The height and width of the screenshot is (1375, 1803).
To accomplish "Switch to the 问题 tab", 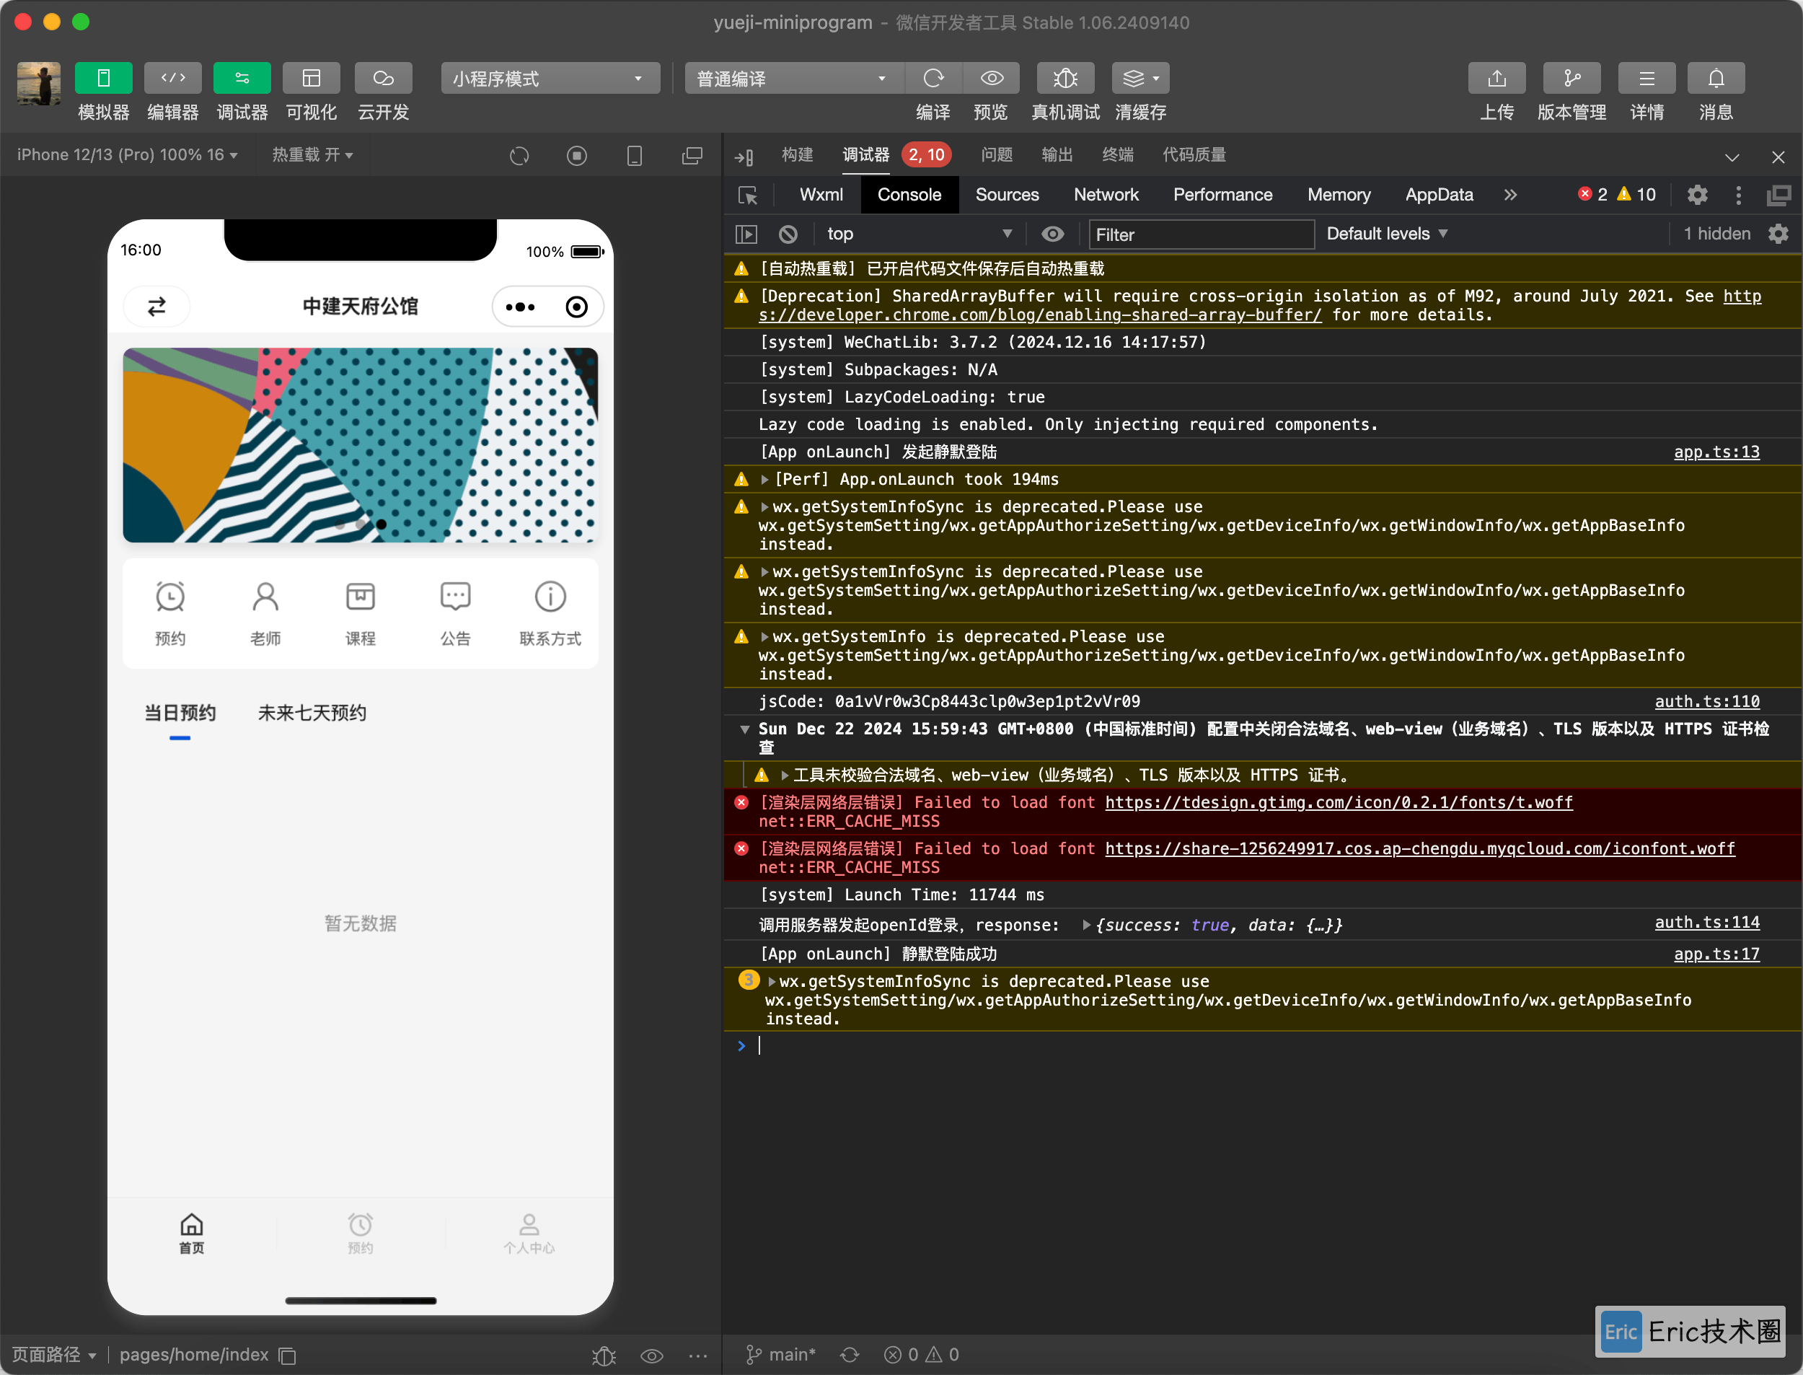I will coord(997,154).
